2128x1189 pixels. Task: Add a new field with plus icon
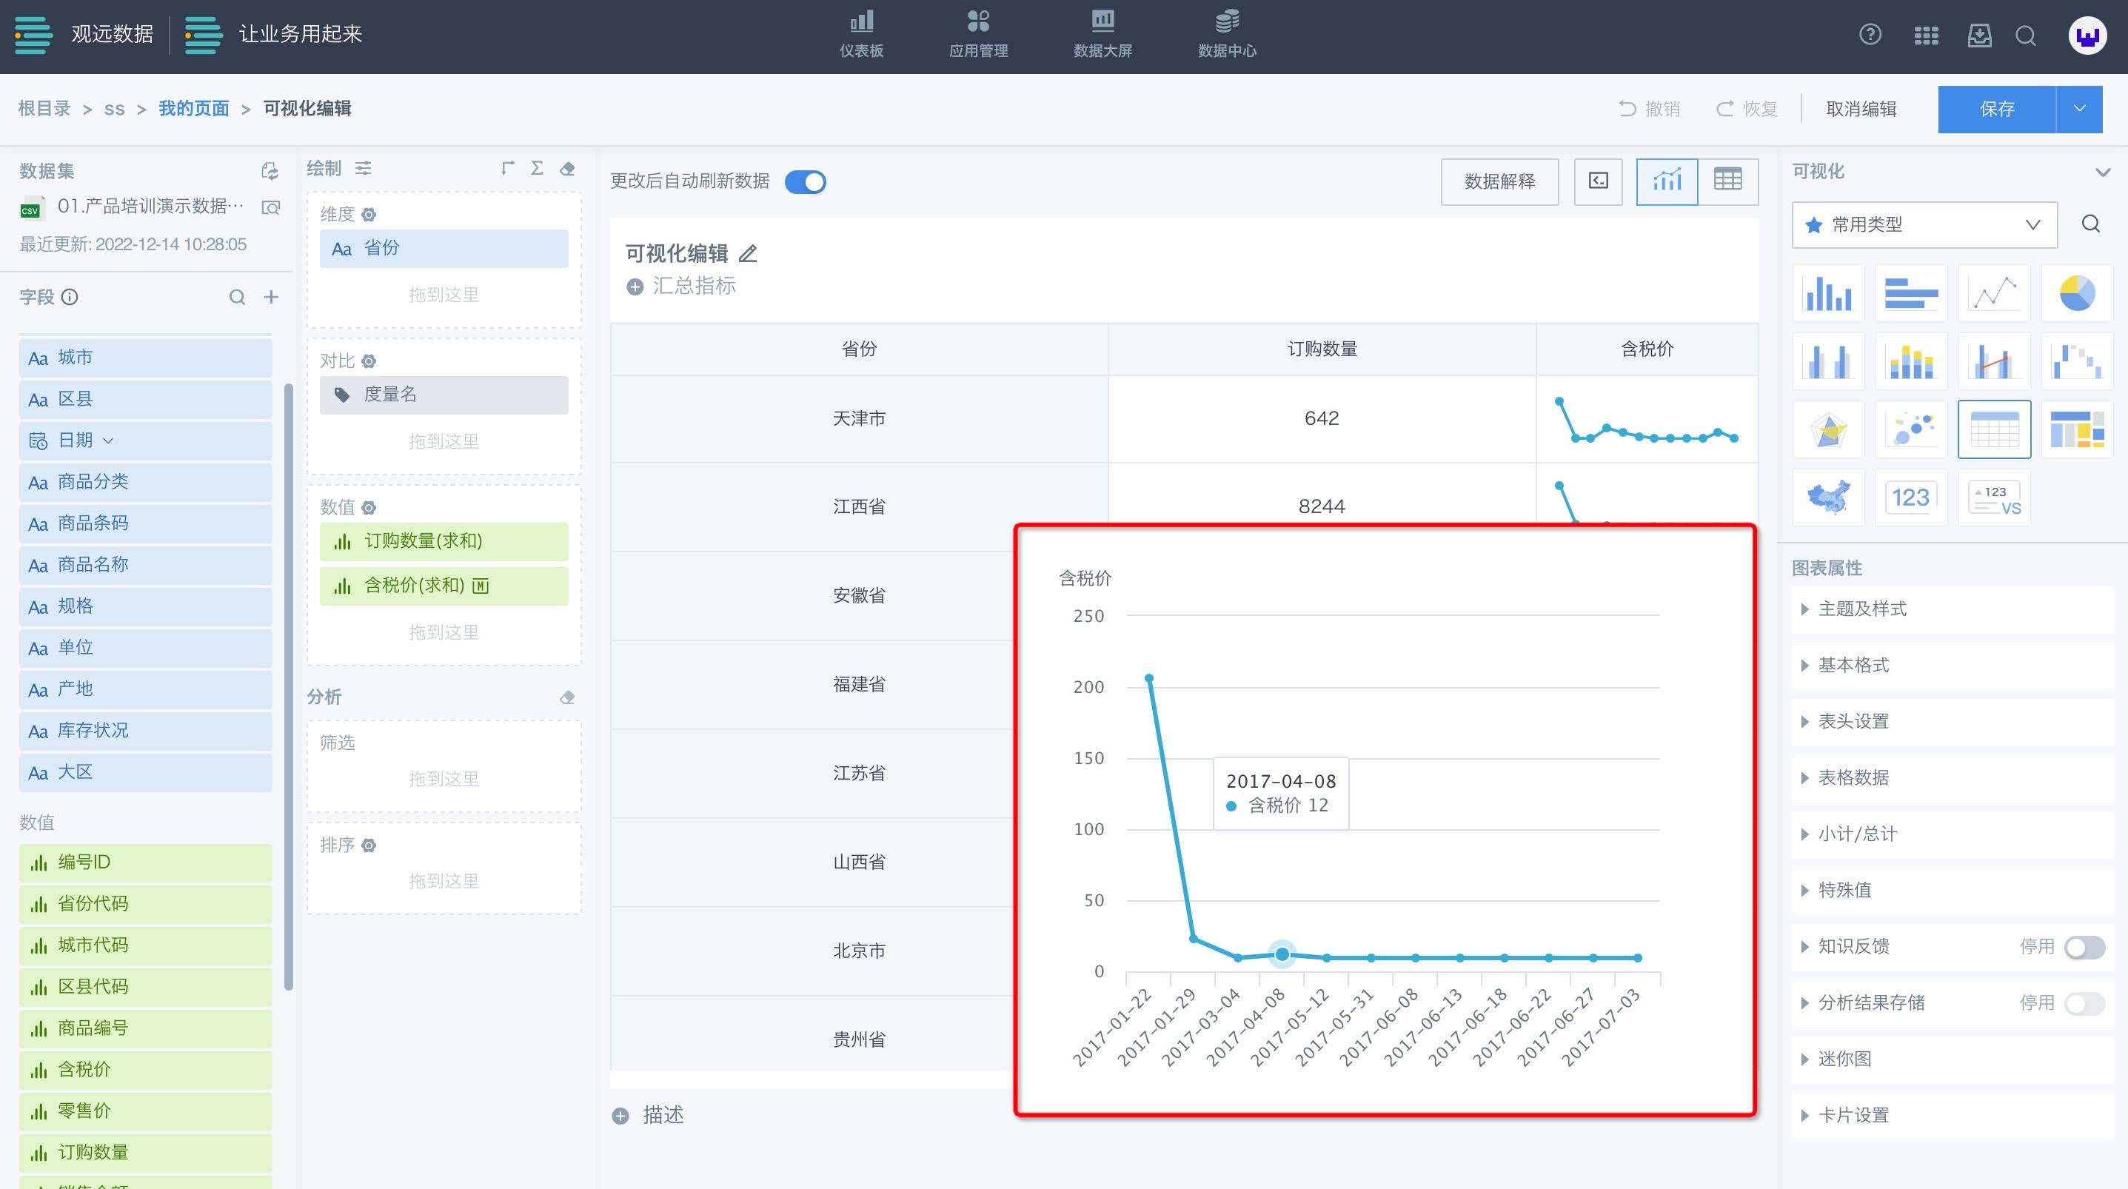pyautogui.click(x=271, y=297)
